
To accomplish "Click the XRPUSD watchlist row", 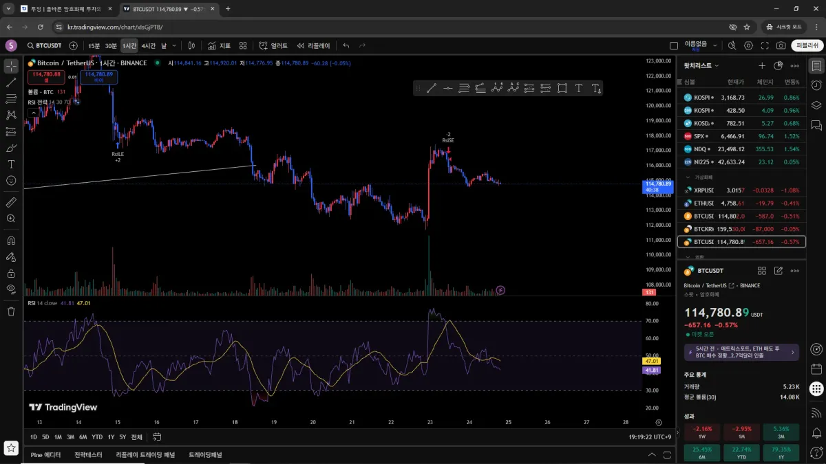I will [741, 190].
